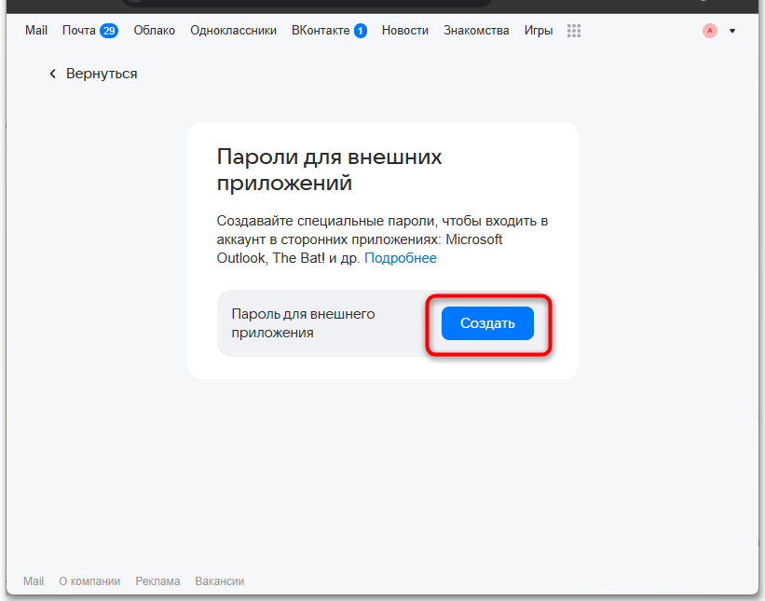The image size is (765, 601).
Task: Open the footer О компании link
Action: (x=89, y=581)
